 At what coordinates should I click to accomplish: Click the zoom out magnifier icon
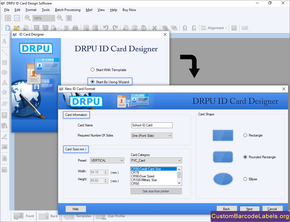[x=60, y=18]
